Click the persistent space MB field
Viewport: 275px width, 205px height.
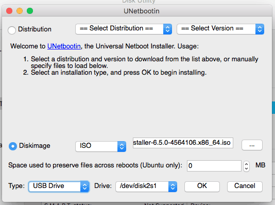pos(214,166)
